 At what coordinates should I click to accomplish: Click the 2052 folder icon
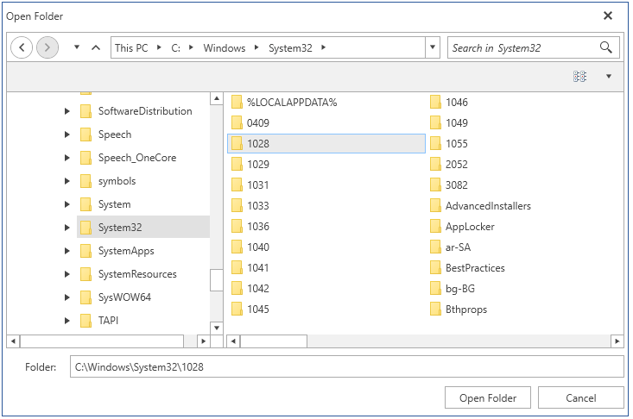[x=435, y=165]
